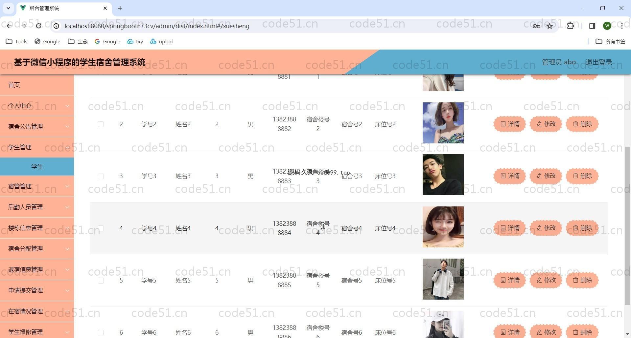Click the site info icon in address bar
Image resolution: width=631 pixels, height=338 pixels.
tap(57, 26)
